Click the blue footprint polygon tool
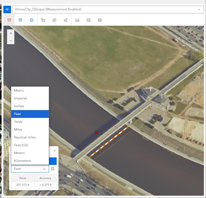The height and width of the screenshot is (198, 206). [20, 20]
